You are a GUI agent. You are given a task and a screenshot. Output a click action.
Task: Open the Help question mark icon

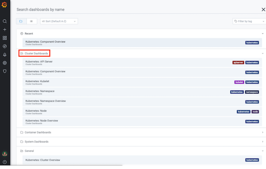click(x=5, y=162)
